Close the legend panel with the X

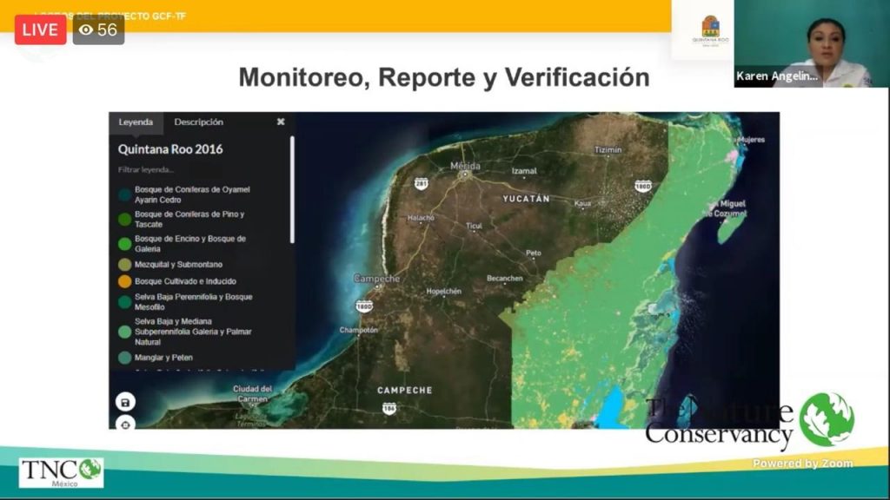pos(281,122)
